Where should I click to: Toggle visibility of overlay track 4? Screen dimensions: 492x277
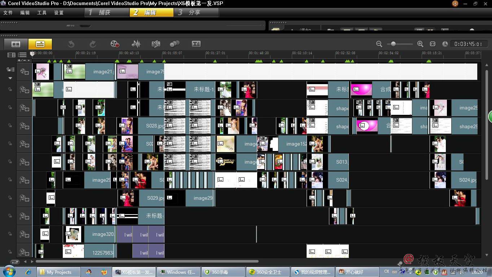(24, 144)
